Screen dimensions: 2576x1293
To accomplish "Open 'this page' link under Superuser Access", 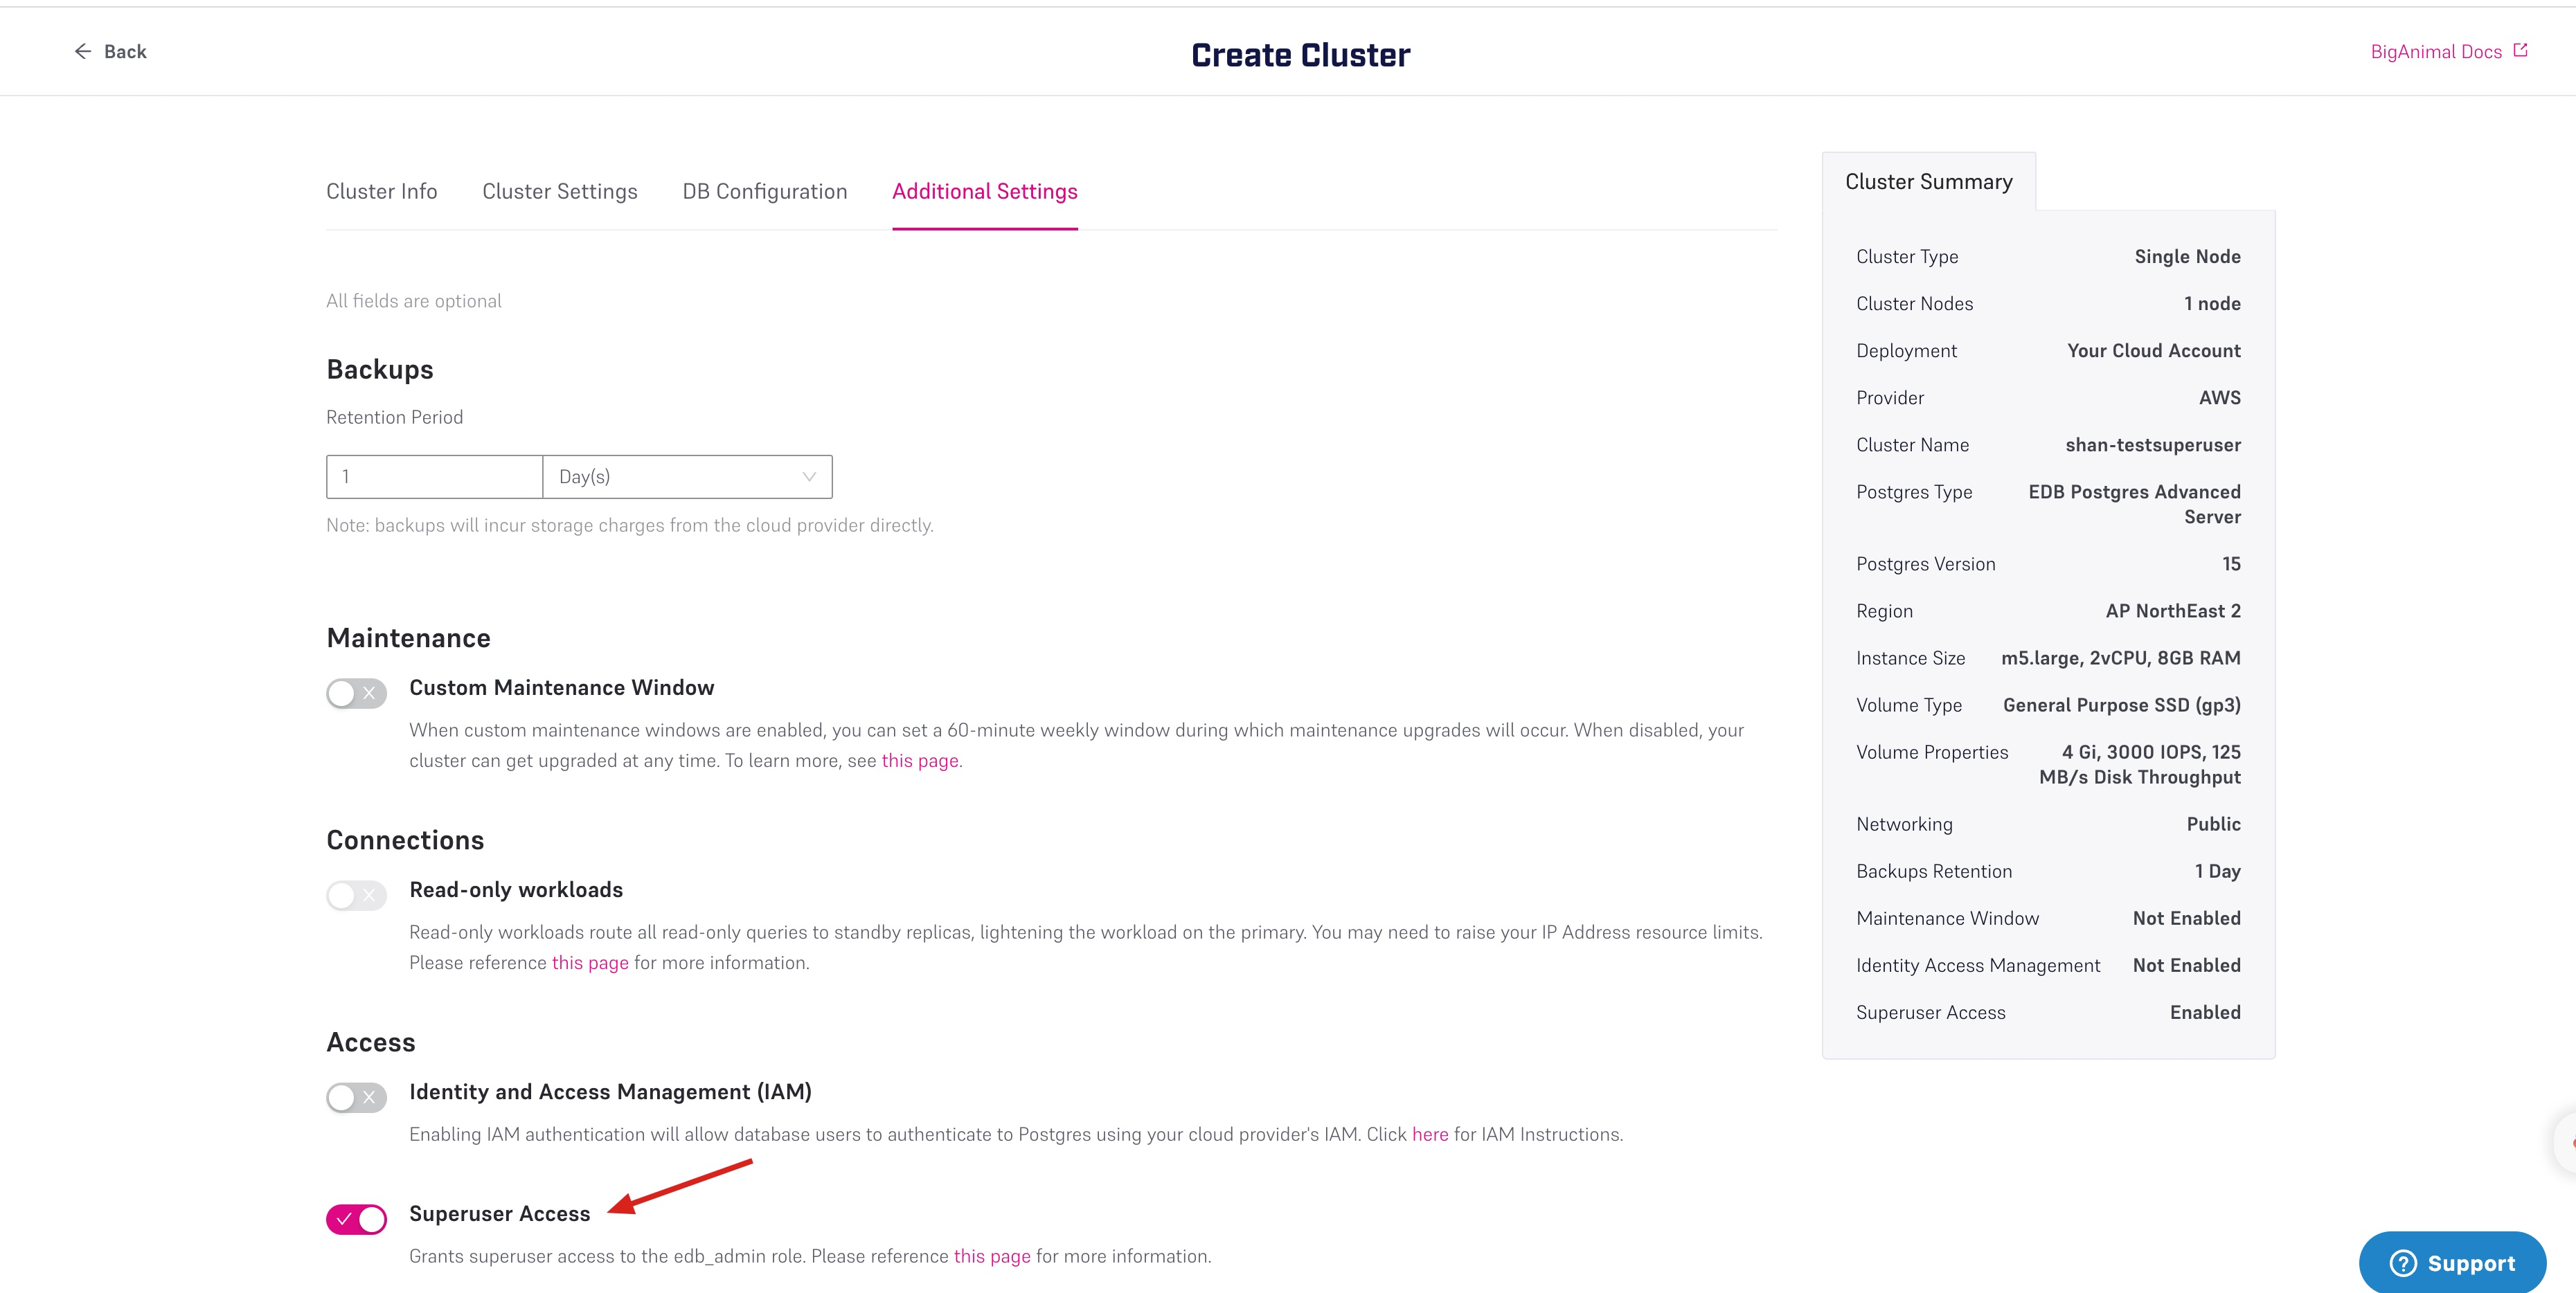I will pyautogui.click(x=992, y=1256).
